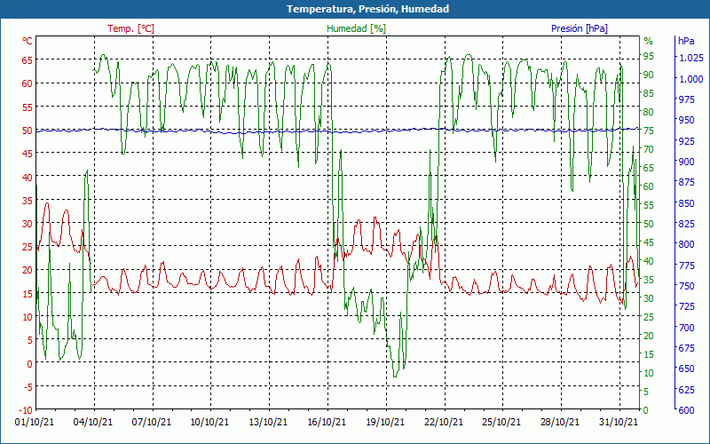This screenshot has width=710, height=444.
Task: Click the '13/10/21' date axis label
Action: point(268,422)
